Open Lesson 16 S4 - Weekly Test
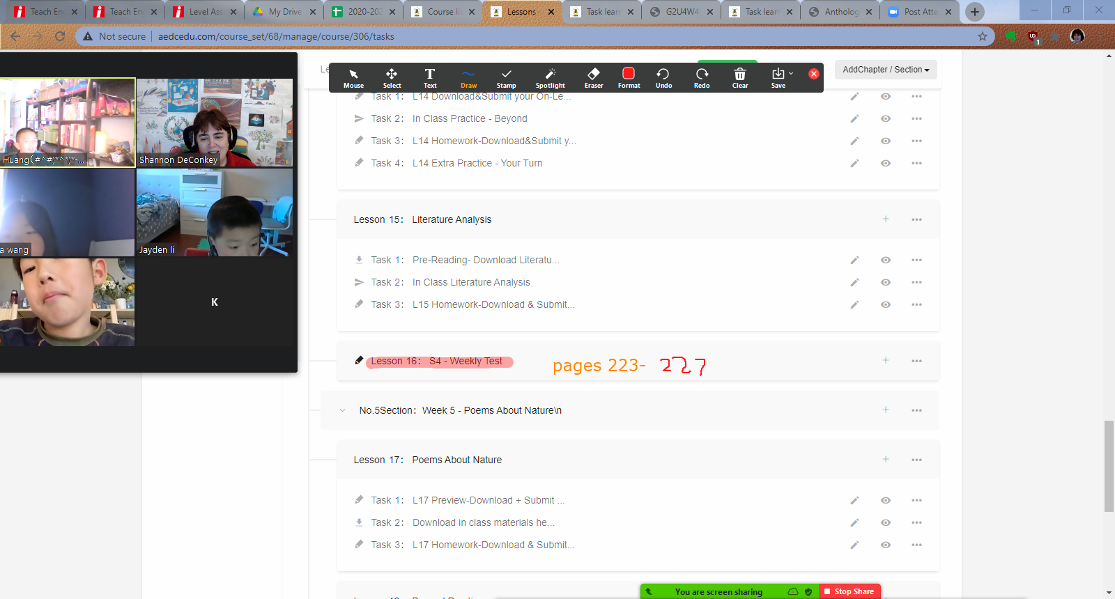Screen dimensions: 1115x599 [437, 361]
